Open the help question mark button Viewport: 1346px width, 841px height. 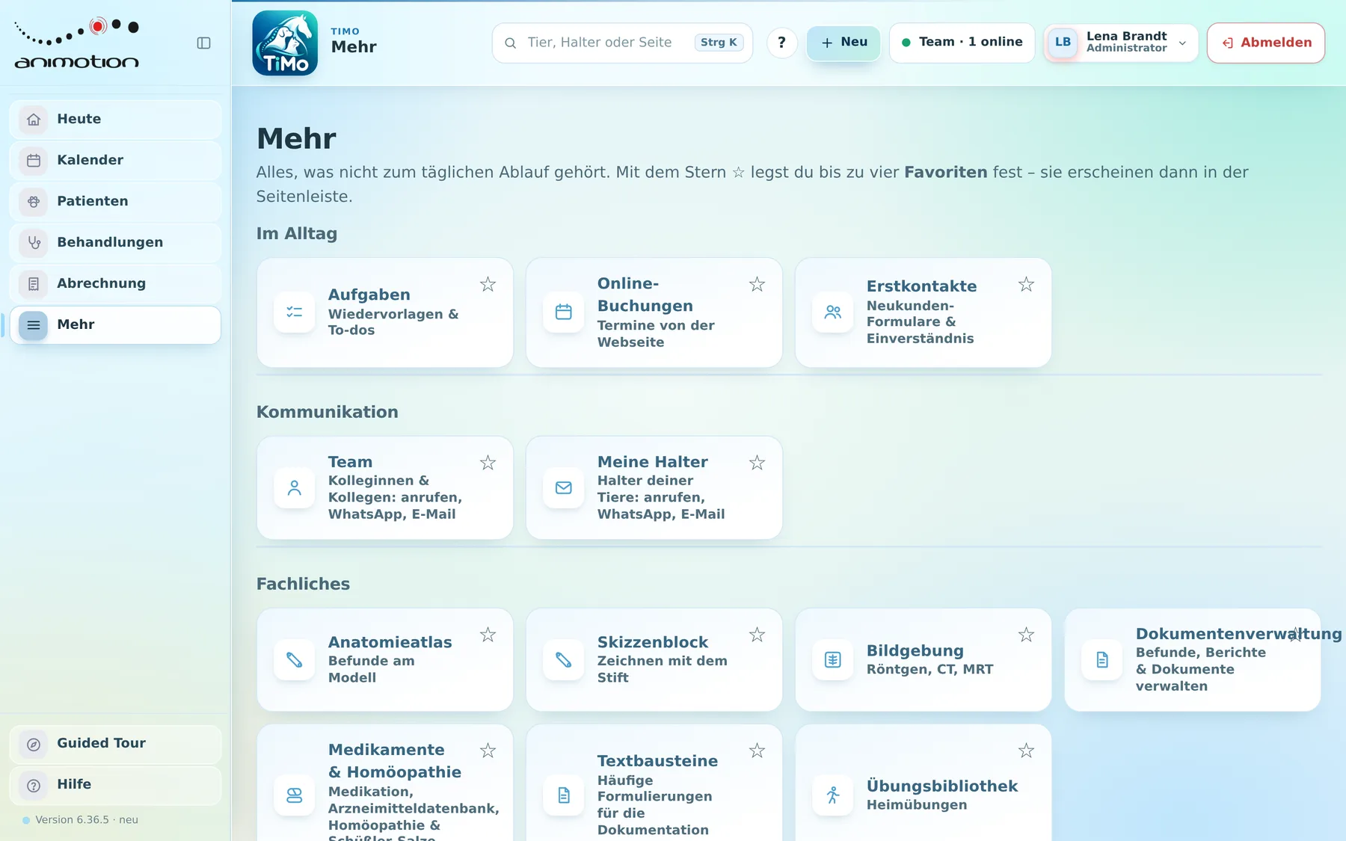coord(781,43)
